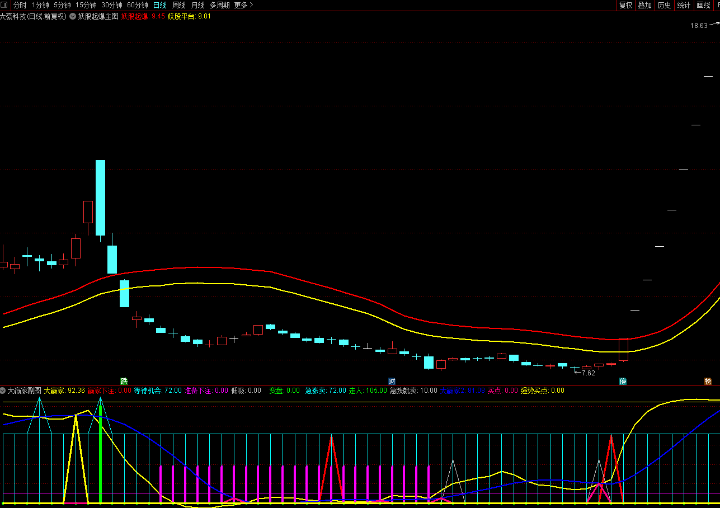Open dropdown arrow beside 妖股起爆主图
This screenshot has width=720, height=508.
click(x=73, y=16)
